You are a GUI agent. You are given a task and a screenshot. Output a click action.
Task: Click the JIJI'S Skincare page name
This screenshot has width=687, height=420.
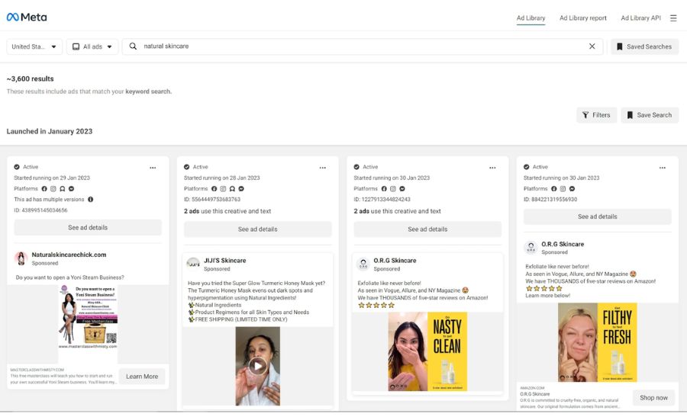tap(224, 261)
